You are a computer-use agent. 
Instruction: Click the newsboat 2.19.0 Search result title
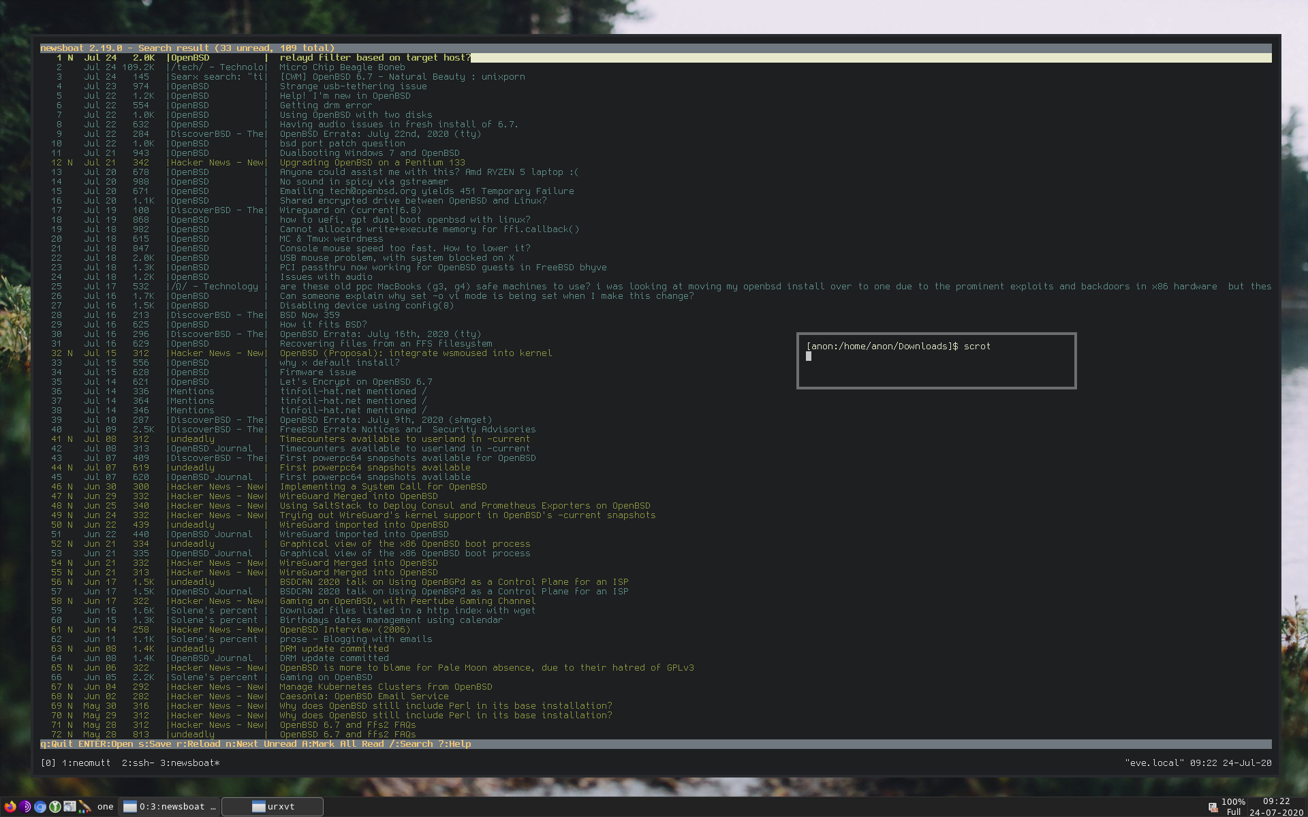[x=187, y=48]
